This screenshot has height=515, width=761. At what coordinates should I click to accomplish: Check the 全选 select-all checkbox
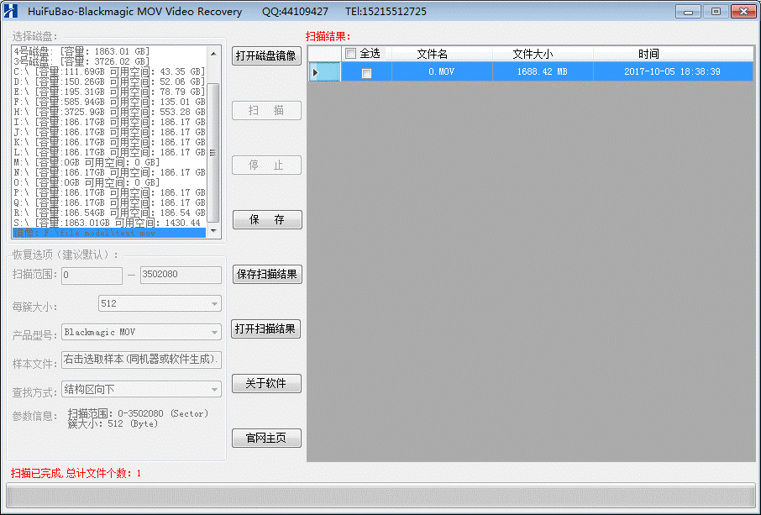click(x=351, y=52)
